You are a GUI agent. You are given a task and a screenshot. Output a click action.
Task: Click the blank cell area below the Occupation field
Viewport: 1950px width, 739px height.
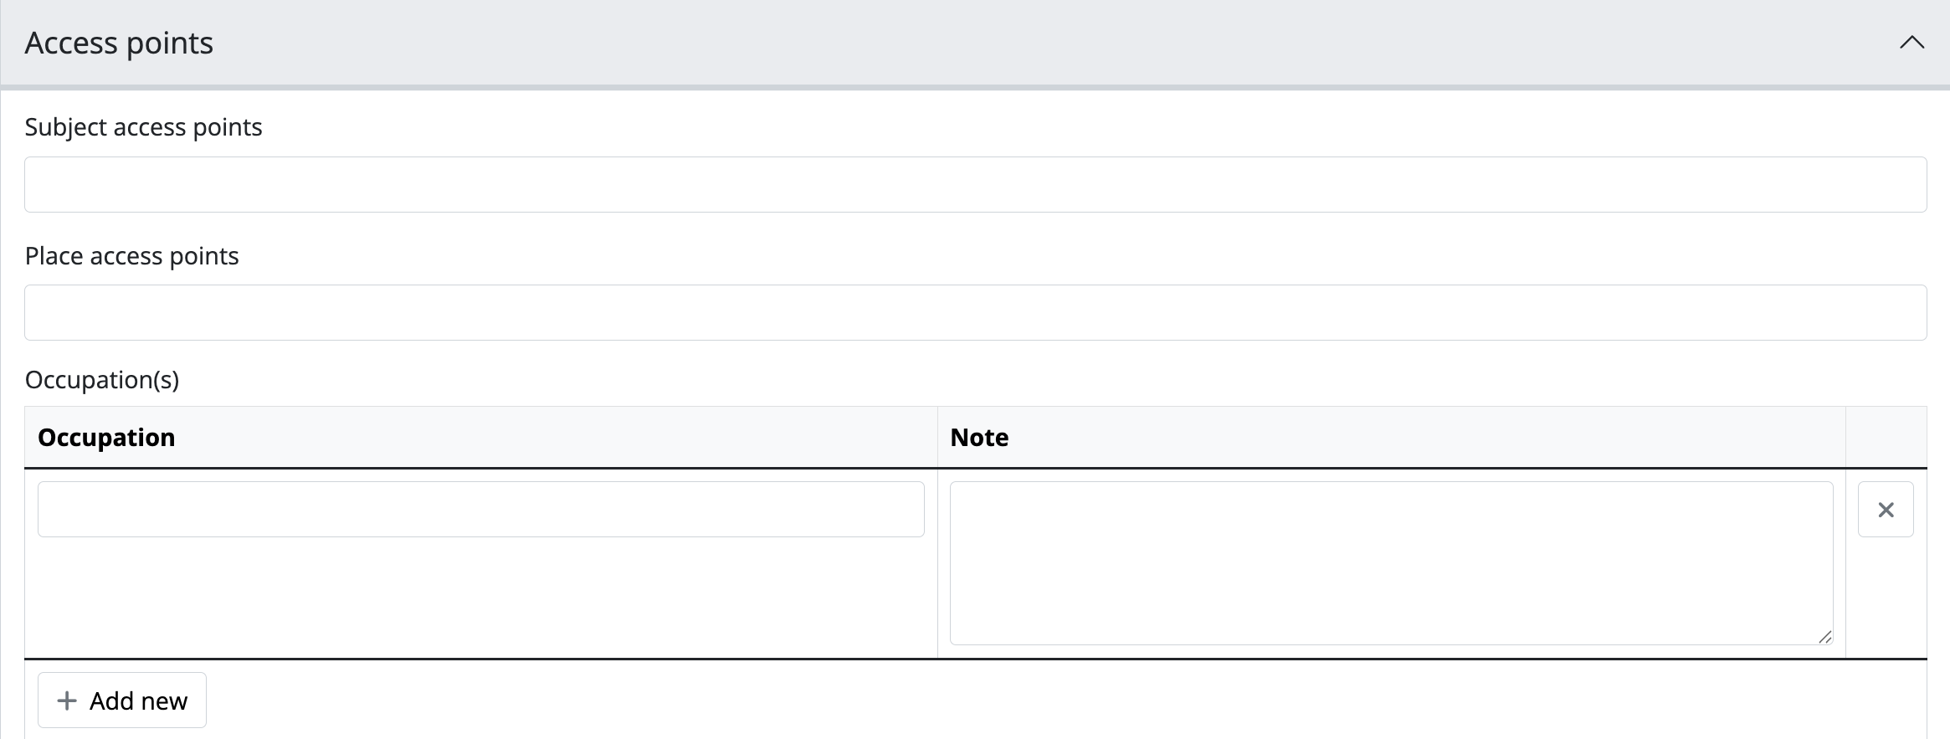(480, 598)
